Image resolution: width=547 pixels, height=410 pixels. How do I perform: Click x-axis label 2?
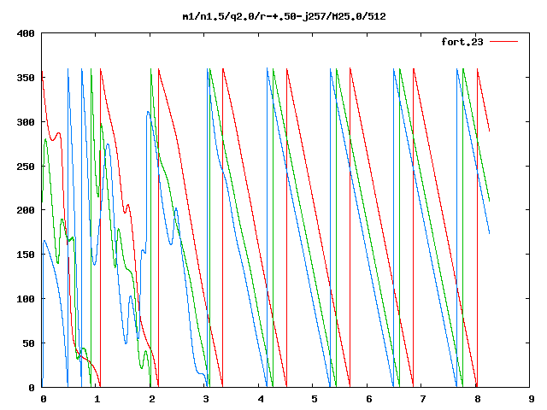[x=152, y=399]
